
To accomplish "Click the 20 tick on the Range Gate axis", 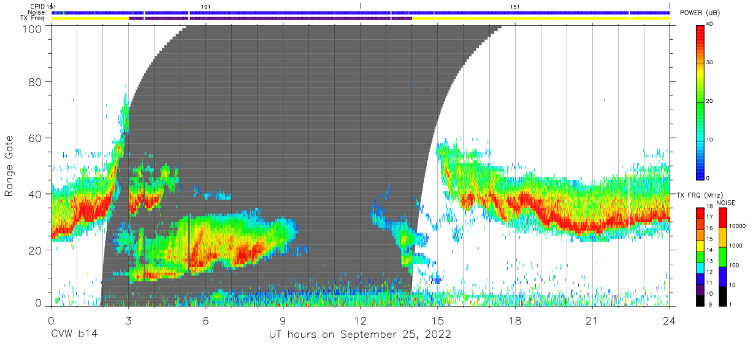I will click(x=36, y=250).
